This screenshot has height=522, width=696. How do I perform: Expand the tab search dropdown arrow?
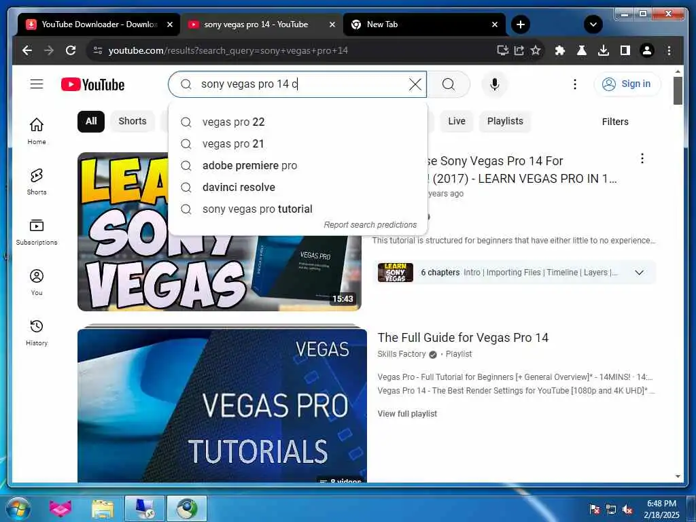(593, 24)
